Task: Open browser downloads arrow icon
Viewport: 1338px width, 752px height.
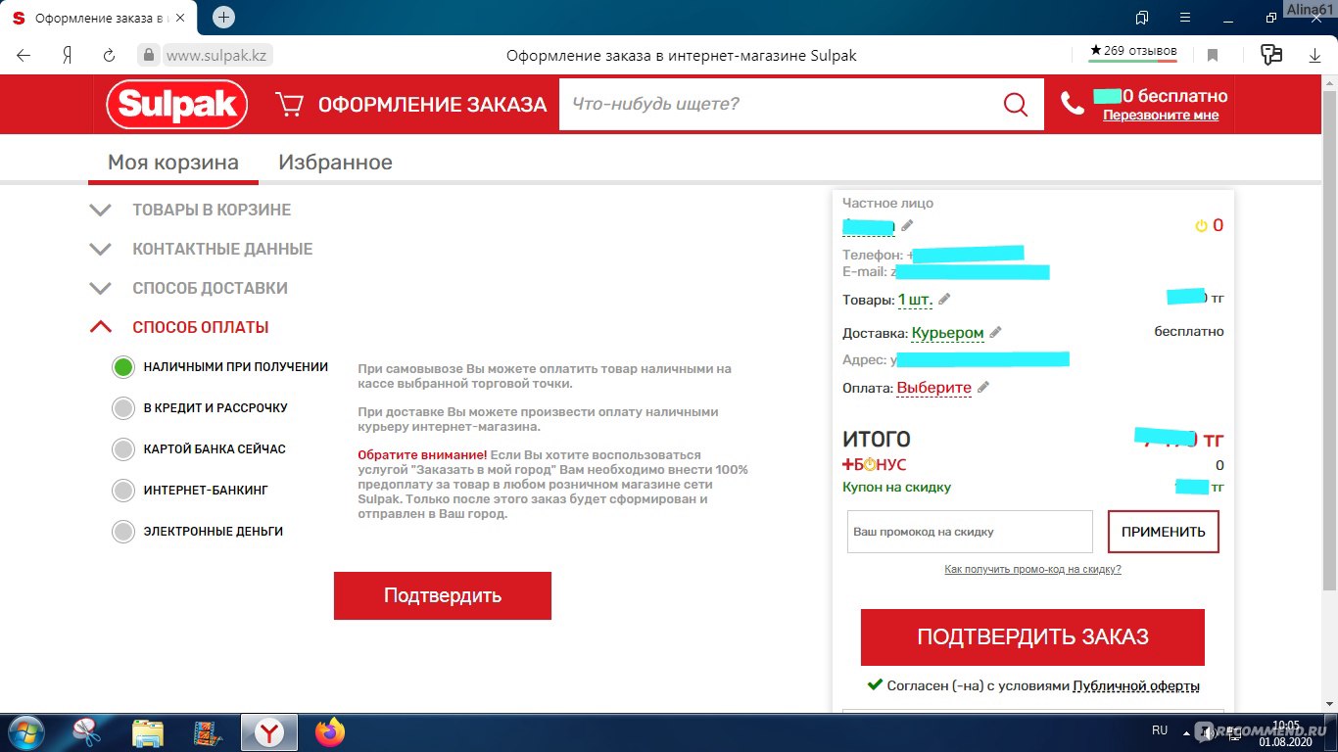Action: (1314, 56)
